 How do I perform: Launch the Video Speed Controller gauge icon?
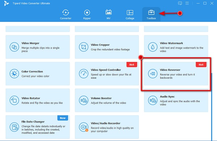coord(84,74)
